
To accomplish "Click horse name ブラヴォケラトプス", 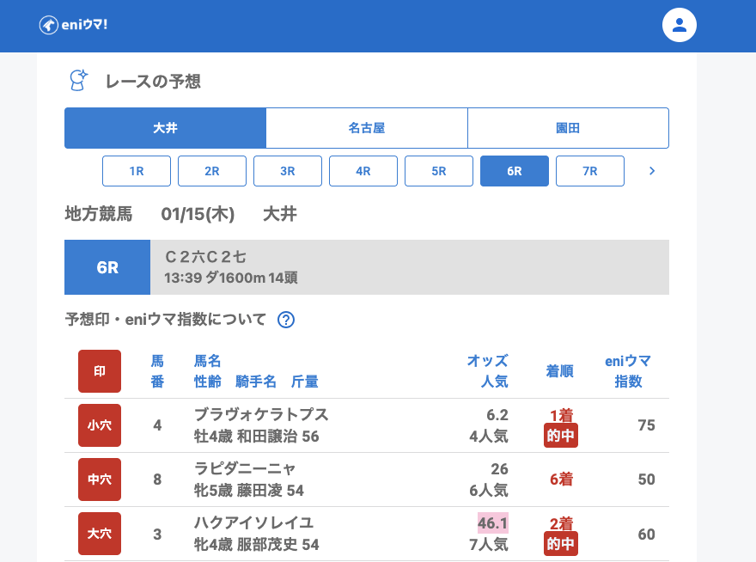I will pos(261,415).
